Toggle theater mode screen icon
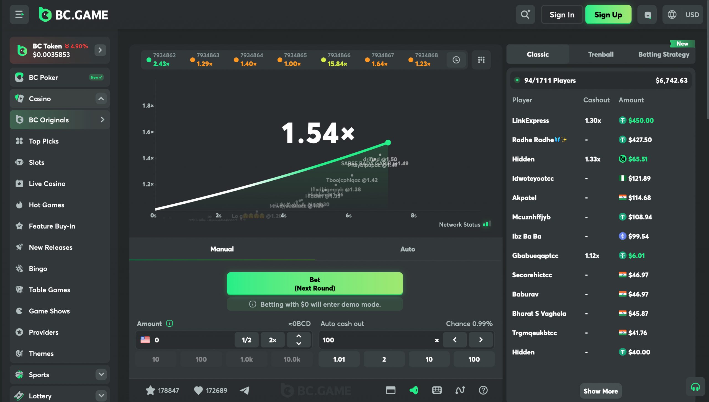Image resolution: width=709 pixels, height=402 pixels. 391,390
